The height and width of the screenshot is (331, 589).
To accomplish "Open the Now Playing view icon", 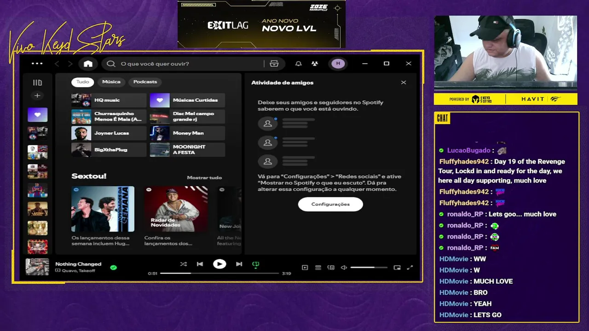I will click(x=305, y=268).
